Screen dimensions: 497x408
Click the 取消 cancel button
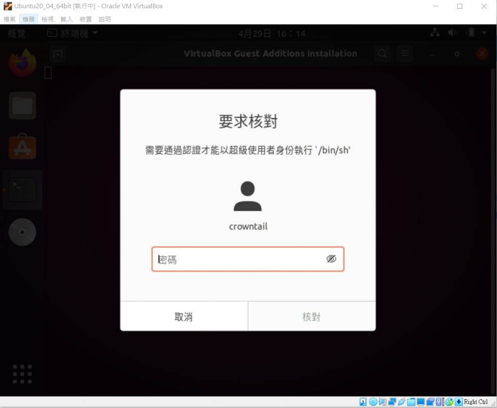point(184,316)
